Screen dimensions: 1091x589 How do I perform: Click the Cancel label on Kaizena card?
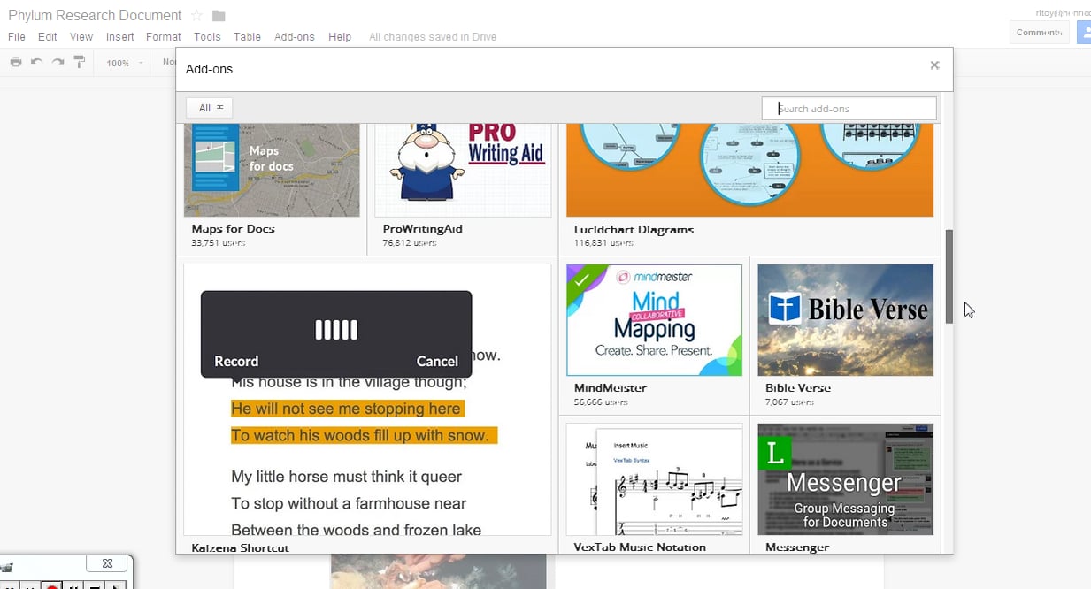[437, 361]
